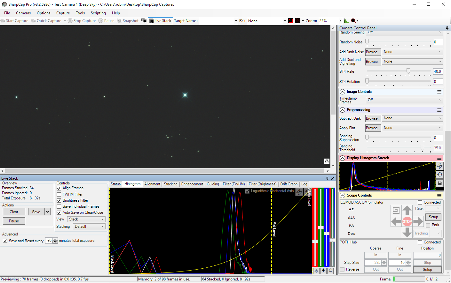Click the ST4 Rate slider handle
Image resolution: width=451 pixels, height=283 pixels.
pos(408,71)
